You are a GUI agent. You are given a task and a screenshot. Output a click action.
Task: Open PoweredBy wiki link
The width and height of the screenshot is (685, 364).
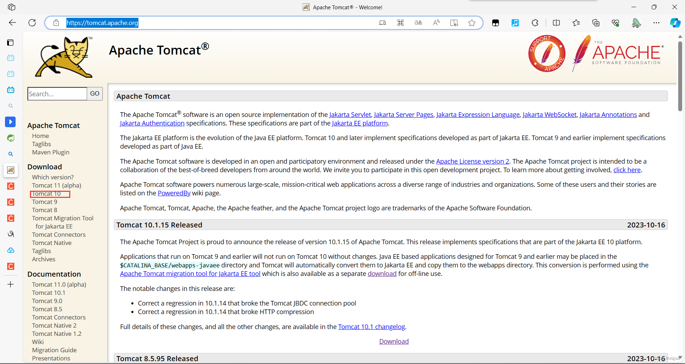174,193
